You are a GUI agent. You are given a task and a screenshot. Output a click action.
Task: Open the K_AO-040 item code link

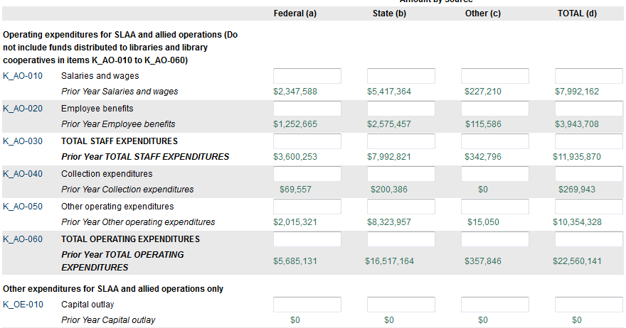(x=23, y=174)
